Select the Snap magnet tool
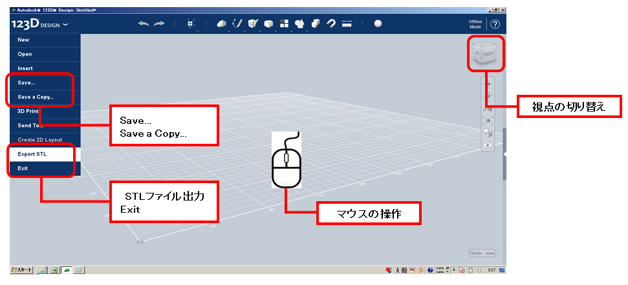628x285 pixels. [x=330, y=24]
